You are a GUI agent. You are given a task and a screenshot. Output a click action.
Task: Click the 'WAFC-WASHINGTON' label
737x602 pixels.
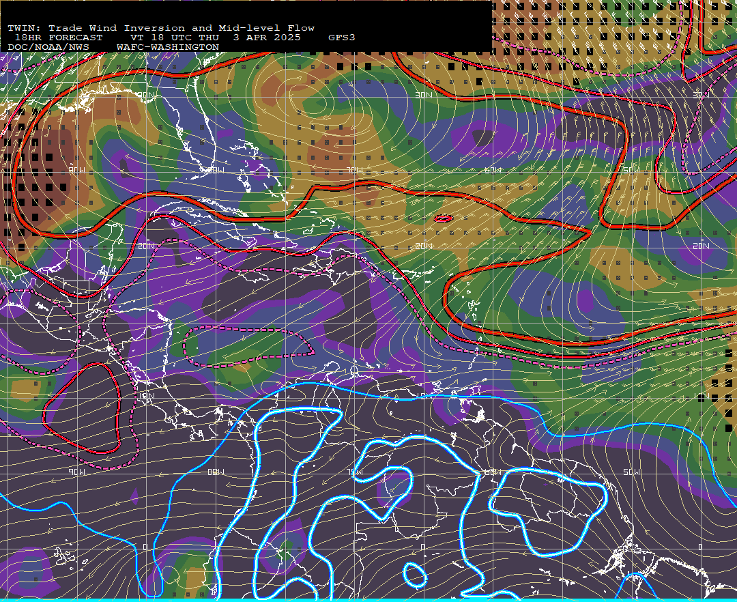point(167,48)
